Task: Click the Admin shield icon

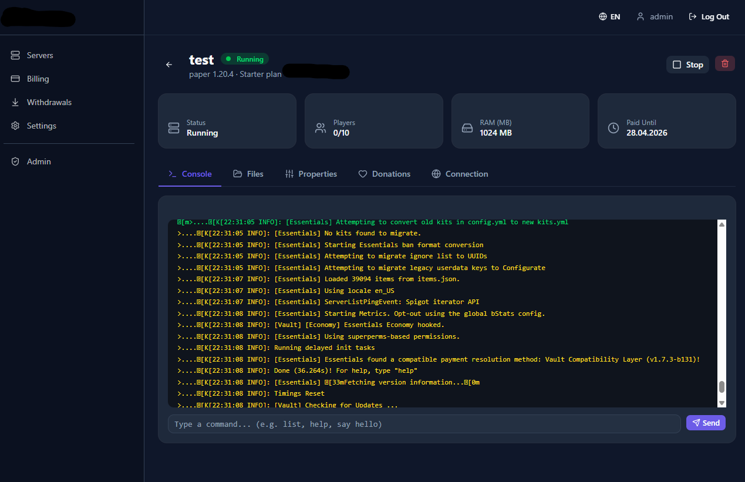Action: click(x=15, y=161)
